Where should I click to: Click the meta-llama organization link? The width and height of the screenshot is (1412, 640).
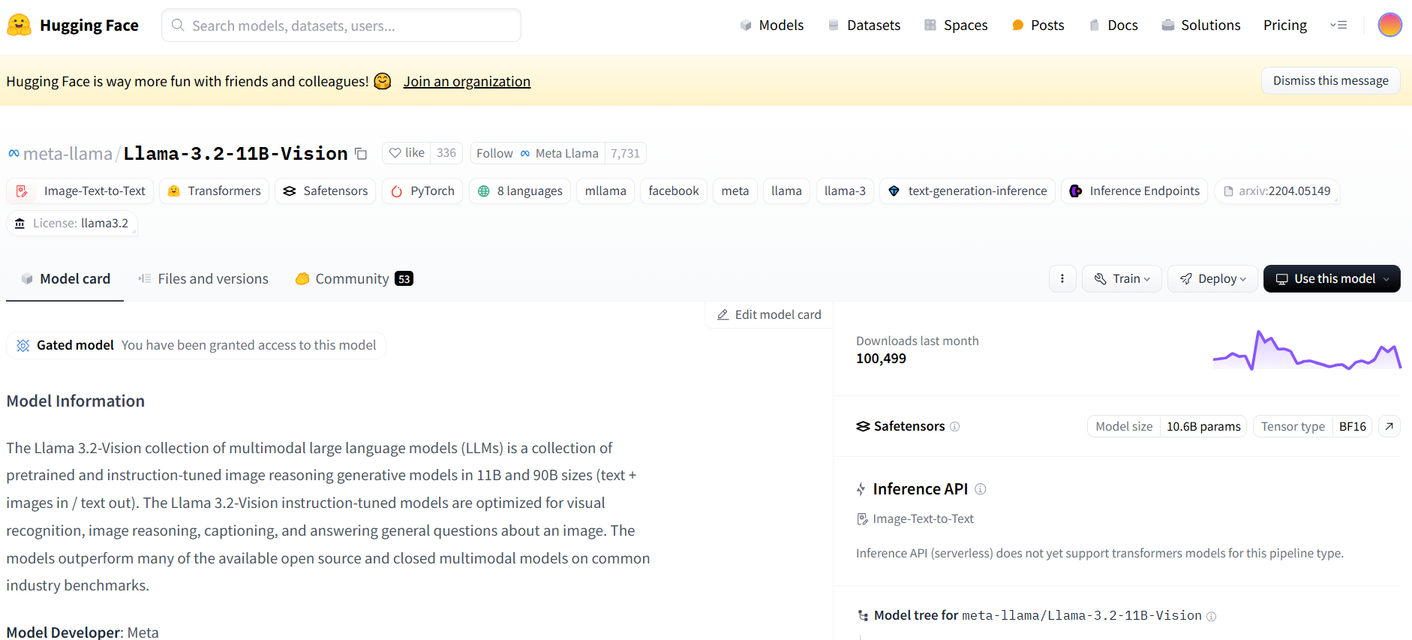click(x=68, y=154)
